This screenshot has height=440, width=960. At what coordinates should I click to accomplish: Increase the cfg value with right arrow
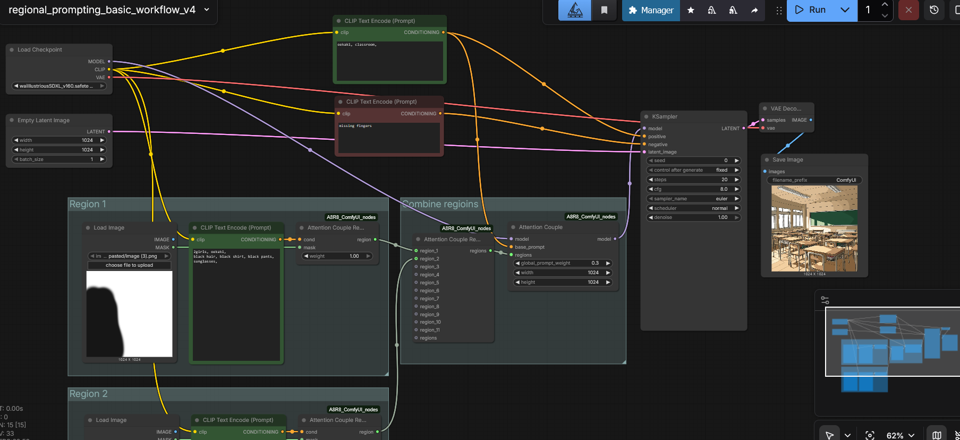736,189
